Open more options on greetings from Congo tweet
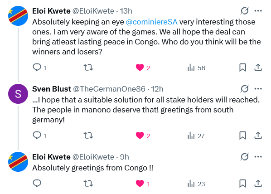The image size is (271, 194). click(258, 157)
